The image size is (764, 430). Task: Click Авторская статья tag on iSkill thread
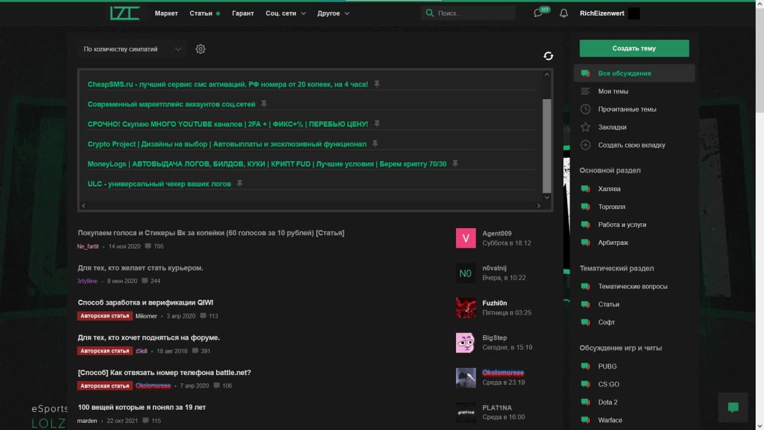104,351
